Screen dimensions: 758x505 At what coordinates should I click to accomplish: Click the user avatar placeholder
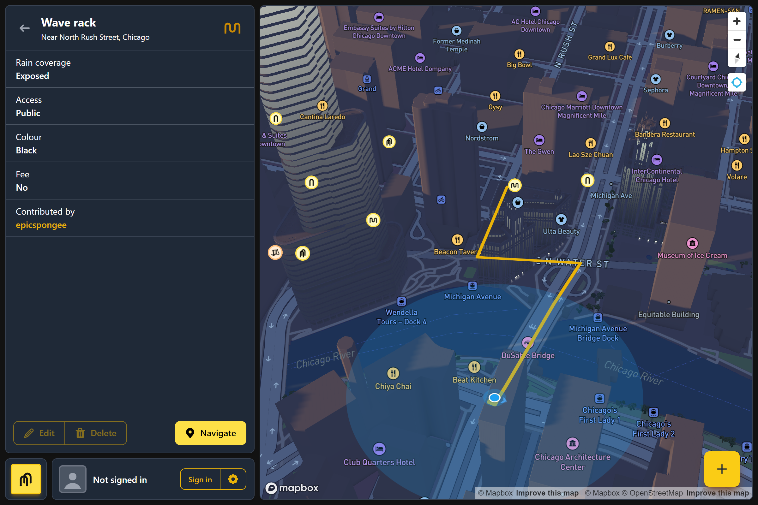73,479
